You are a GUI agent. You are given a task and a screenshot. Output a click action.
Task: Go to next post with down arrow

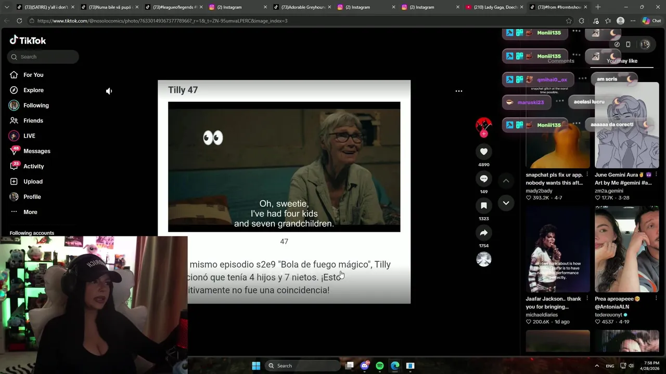(506, 203)
